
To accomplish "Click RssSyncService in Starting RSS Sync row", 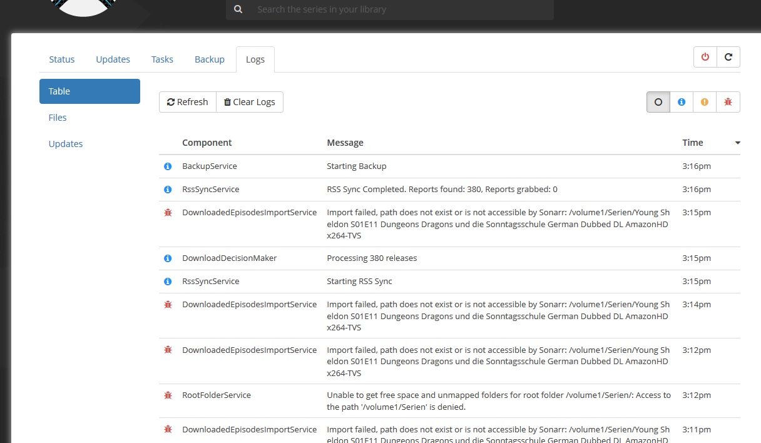I will (x=211, y=282).
